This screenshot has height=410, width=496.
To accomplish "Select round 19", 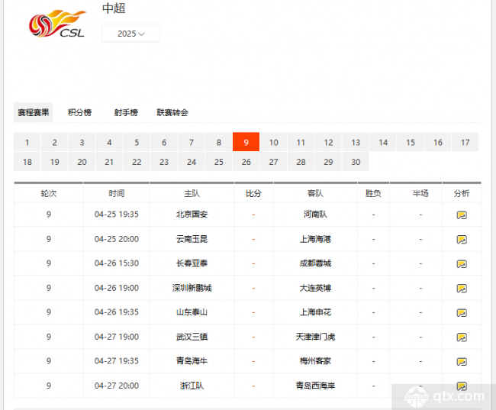I will pyautogui.click(x=54, y=162).
